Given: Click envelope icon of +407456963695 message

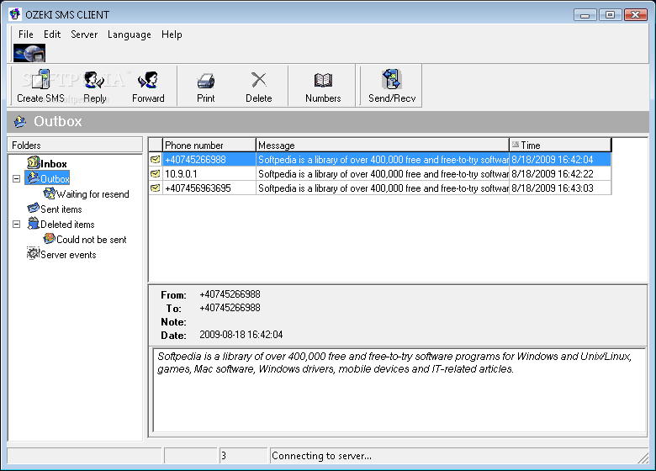Looking at the screenshot, I should (x=156, y=188).
